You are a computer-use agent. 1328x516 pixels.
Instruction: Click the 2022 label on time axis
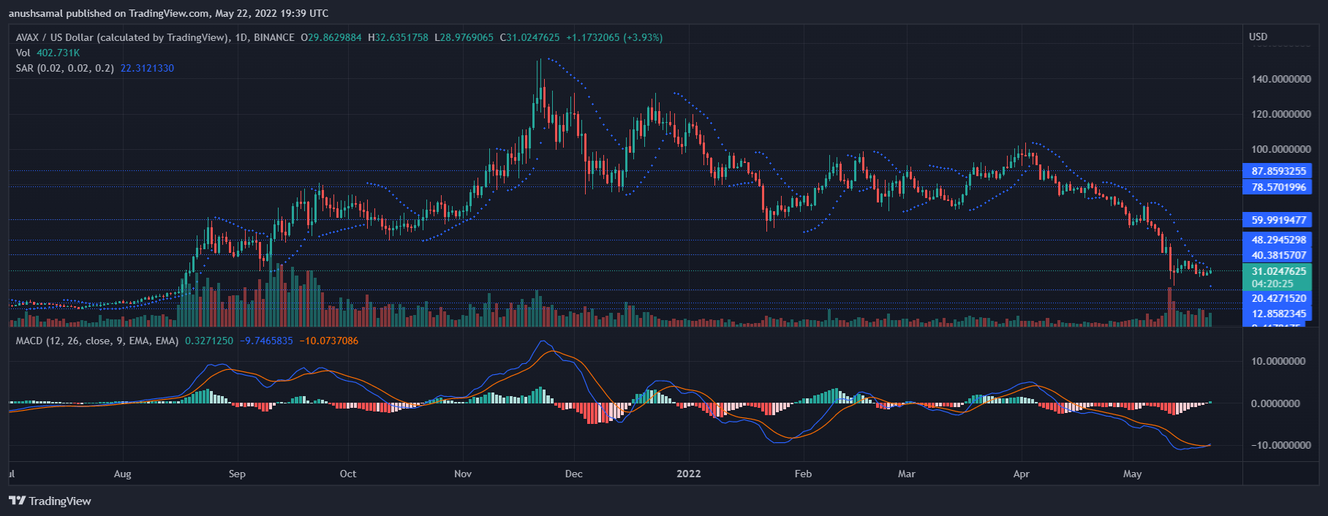click(x=689, y=474)
